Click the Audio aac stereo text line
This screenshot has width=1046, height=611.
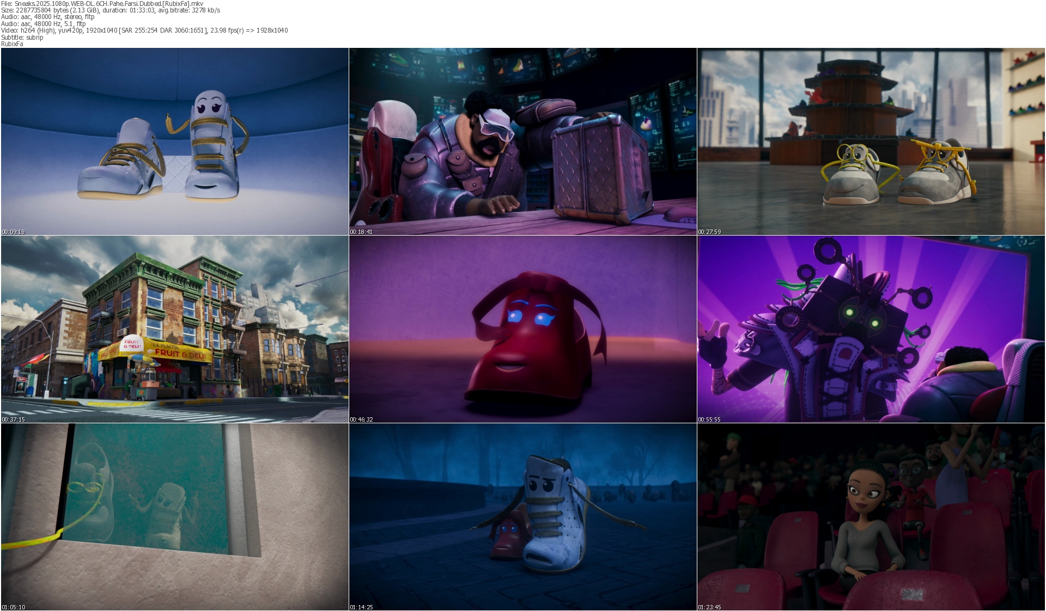pos(48,17)
